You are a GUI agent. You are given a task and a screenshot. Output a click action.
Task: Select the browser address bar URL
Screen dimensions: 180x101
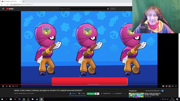pyautogui.click(x=22, y=4)
